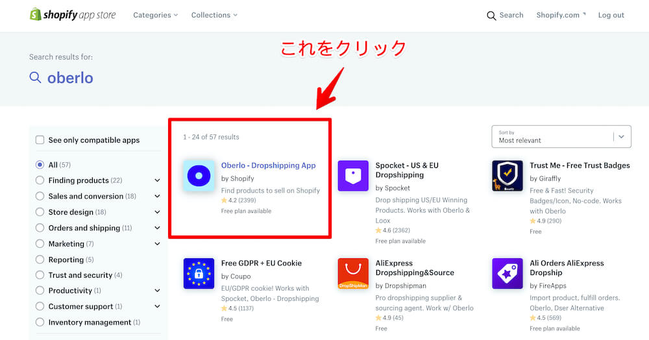Expand Productivity chevron
The width and height of the screenshot is (649, 340).
(157, 291)
